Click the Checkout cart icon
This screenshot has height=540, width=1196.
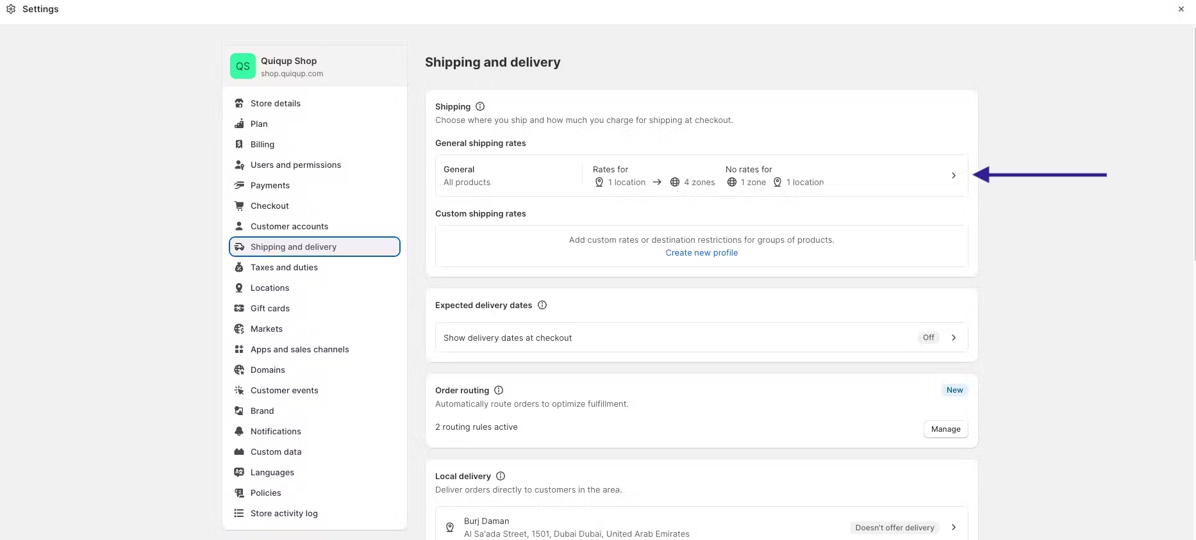coord(239,206)
